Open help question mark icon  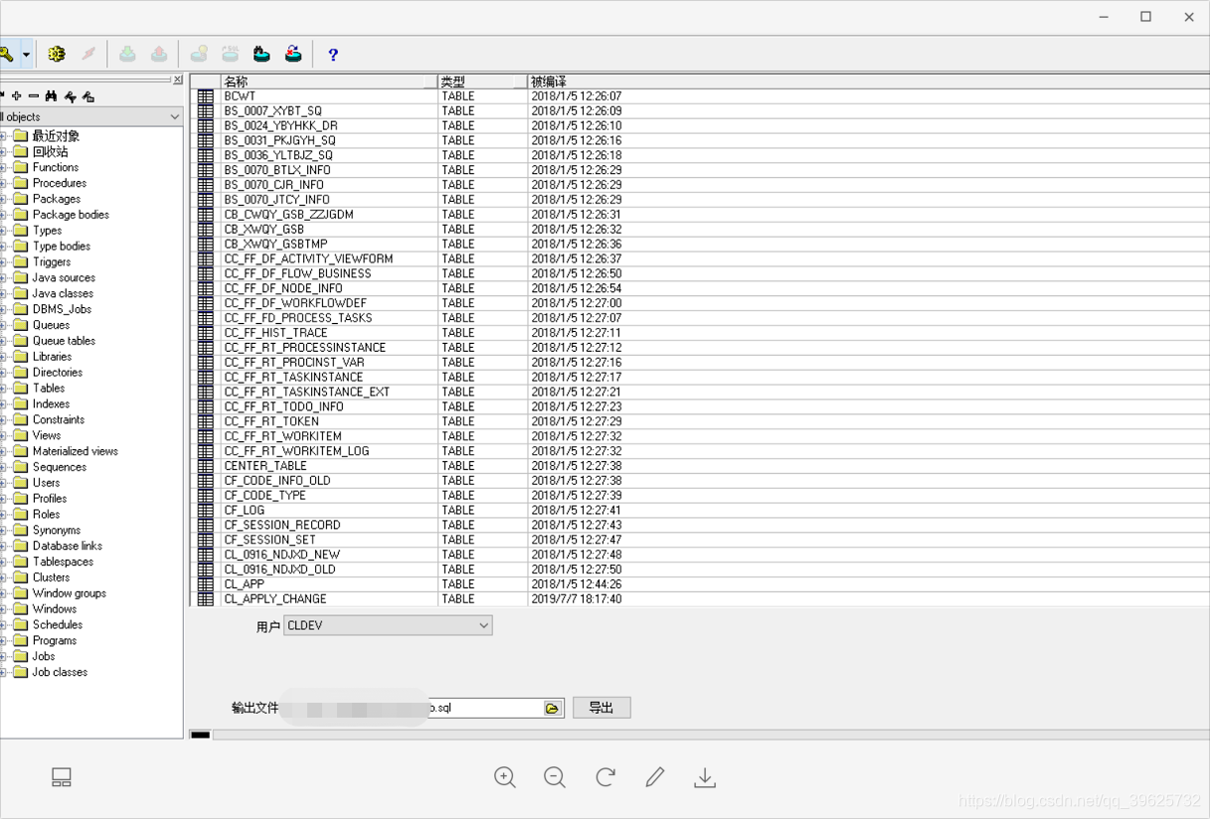(x=333, y=55)
